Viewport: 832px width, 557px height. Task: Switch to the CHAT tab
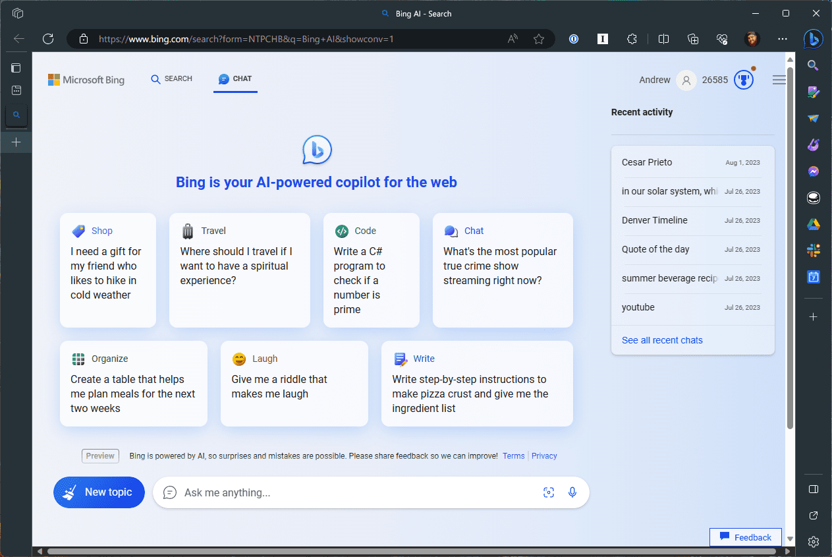[x=235, y=79]
